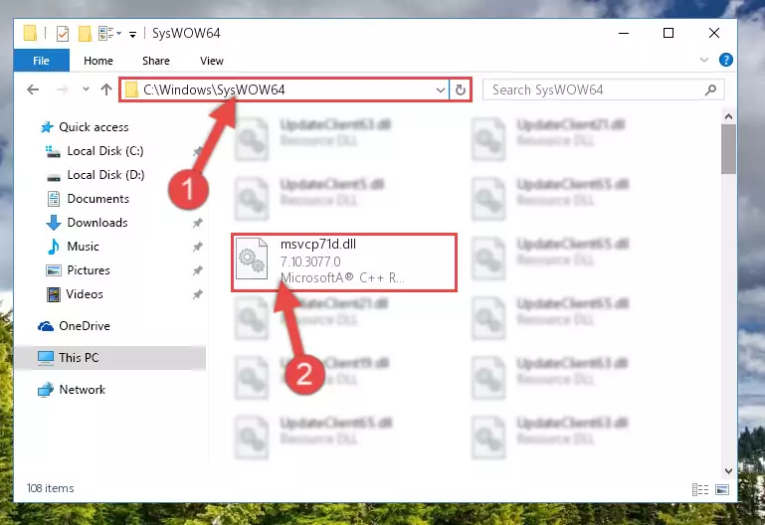The width and height of the screenshot is (765, 525).
Task: Expand the ribbon with the chevron
Action: coord(704,60)
